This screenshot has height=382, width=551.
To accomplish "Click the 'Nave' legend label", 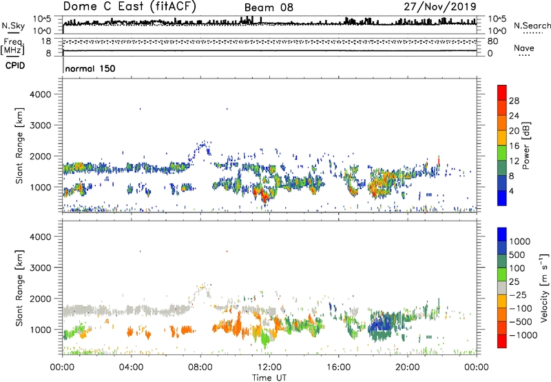I will coord(523,48).
